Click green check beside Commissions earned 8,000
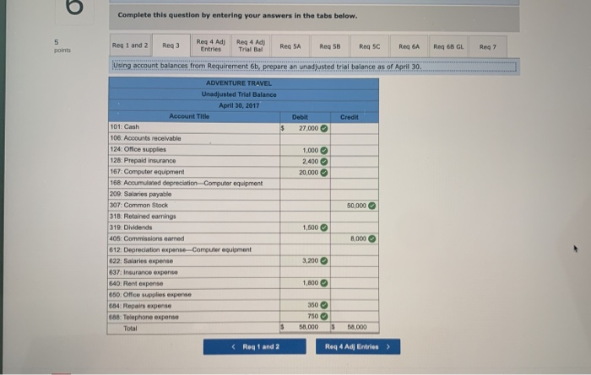 (372, 238)
